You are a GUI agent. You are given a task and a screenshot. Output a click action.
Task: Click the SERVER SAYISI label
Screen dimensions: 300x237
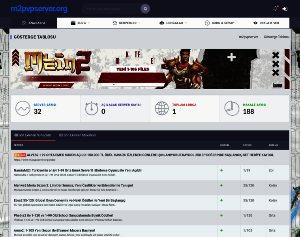(x=45, y=105)
